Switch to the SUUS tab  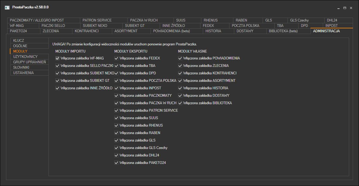click(x=187, y=20)
